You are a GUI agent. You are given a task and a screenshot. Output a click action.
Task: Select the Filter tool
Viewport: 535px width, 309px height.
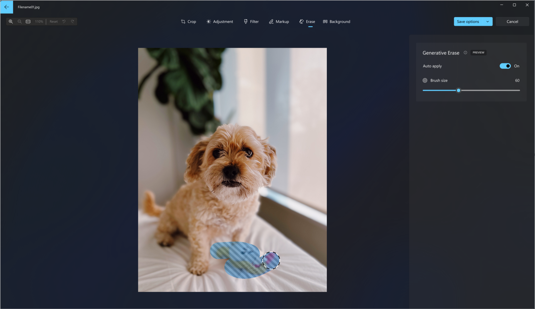[251, 21]
